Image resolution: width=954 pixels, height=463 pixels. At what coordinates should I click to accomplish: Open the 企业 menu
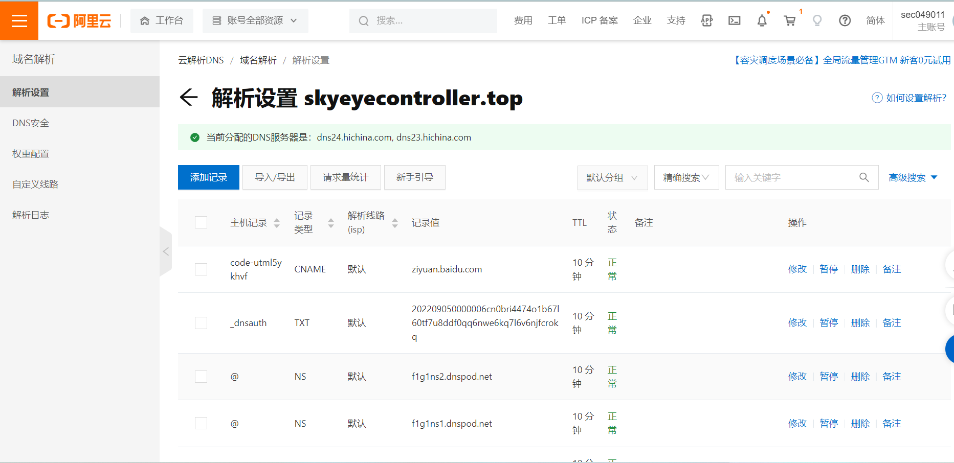(642, 20)
